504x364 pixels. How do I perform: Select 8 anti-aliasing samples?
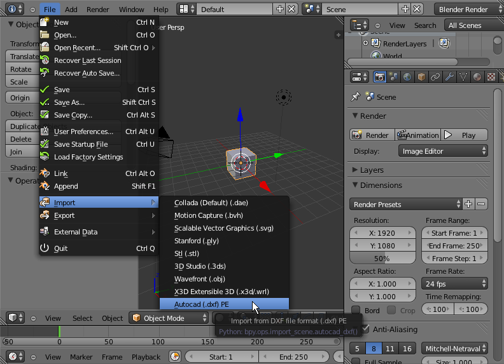[x=374, y=349]
